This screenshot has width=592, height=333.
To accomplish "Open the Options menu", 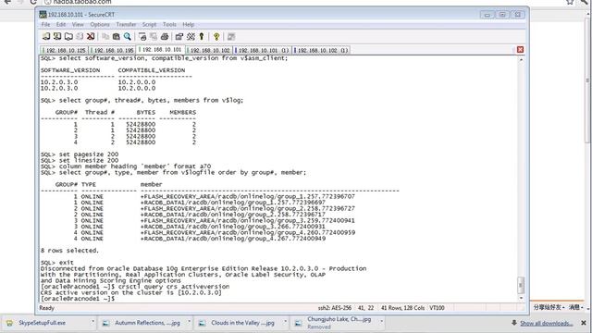I will point(100,25).
